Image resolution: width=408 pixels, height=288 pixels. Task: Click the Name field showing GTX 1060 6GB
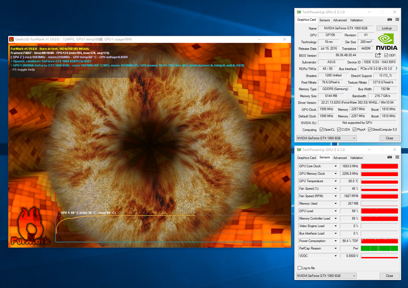click(346, 28)
